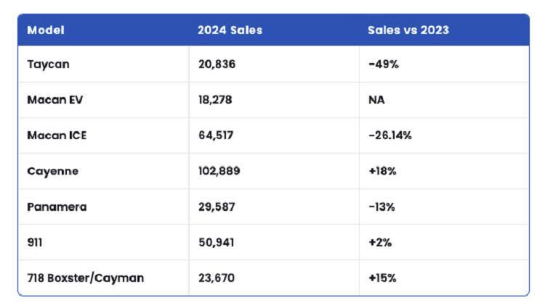Select the 50,941 sales cell
Viewport: 545px width, 308px height.
pos(216,242)
